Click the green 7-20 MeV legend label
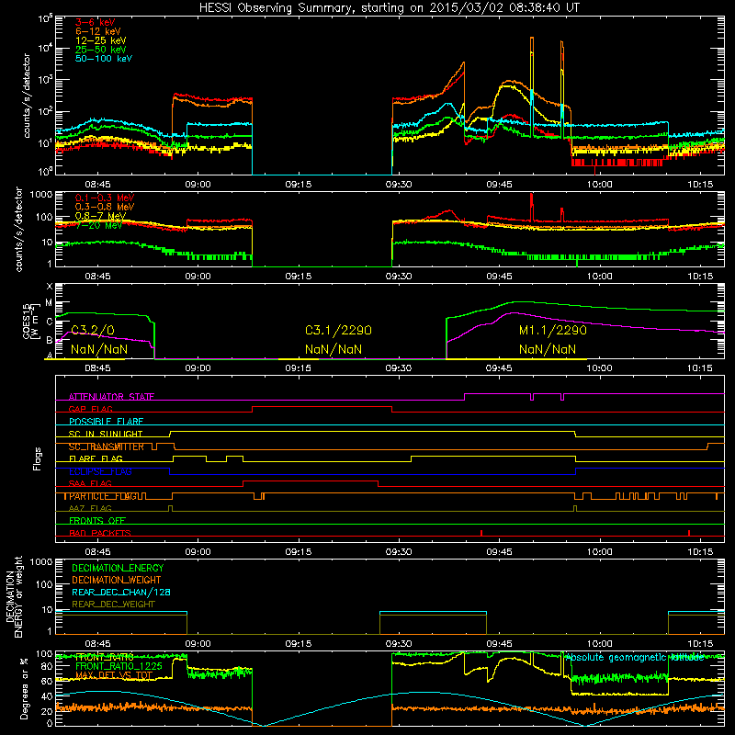The width and height of the screenshot is (735, 735). (98, 225)
